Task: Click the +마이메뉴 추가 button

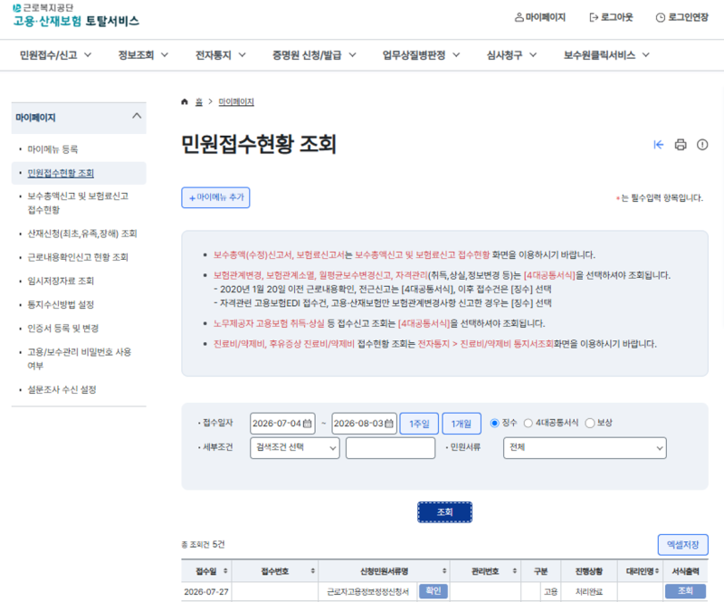Action: click(x=215, y=197)
